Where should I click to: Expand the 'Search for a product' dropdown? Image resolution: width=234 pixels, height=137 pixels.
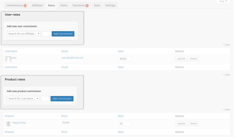tap(23, 99)
